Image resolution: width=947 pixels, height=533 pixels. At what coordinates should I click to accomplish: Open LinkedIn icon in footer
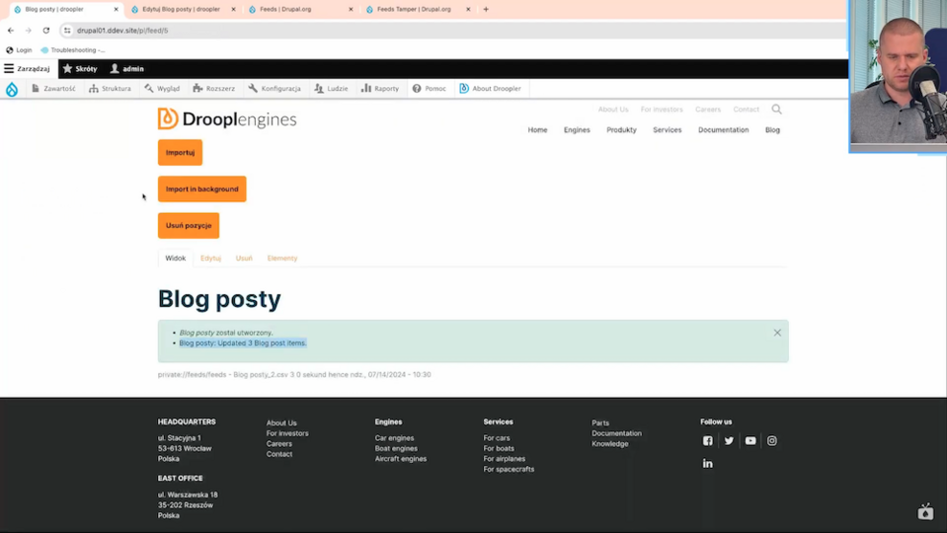708,464
